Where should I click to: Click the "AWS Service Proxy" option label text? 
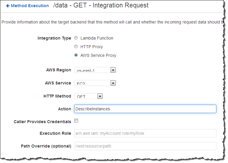[98, 55]
